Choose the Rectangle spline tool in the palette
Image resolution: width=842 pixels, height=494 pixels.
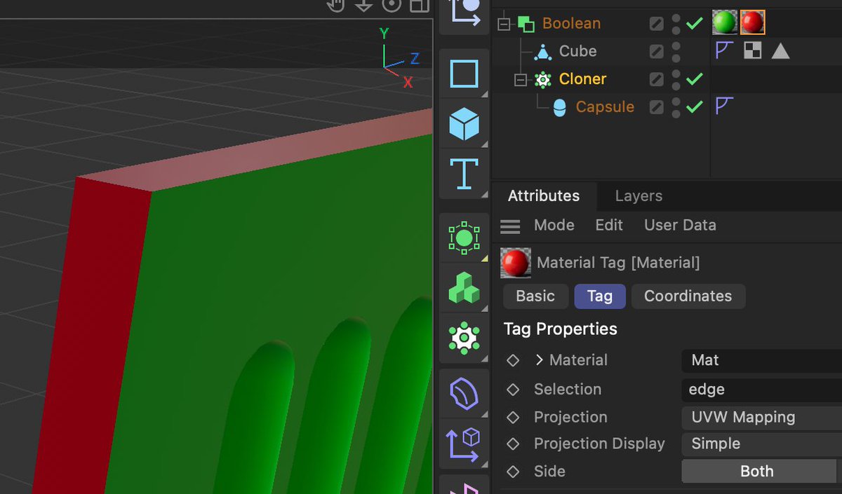(x=465, y=74)
